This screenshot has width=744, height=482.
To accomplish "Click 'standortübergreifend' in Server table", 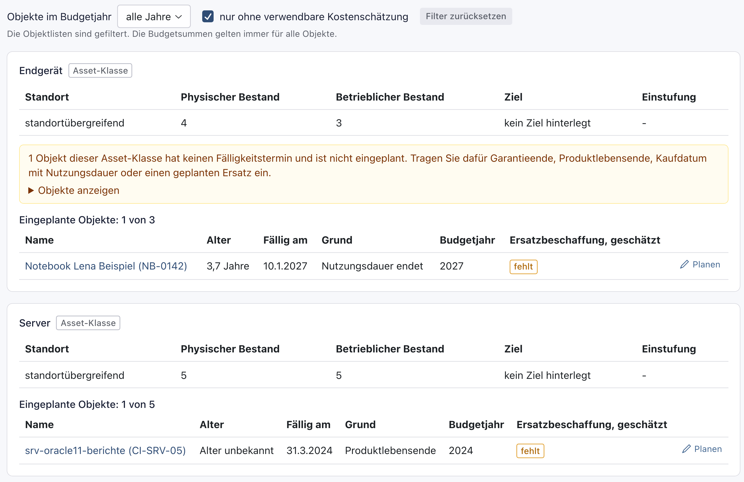I will tap(75, 375).
